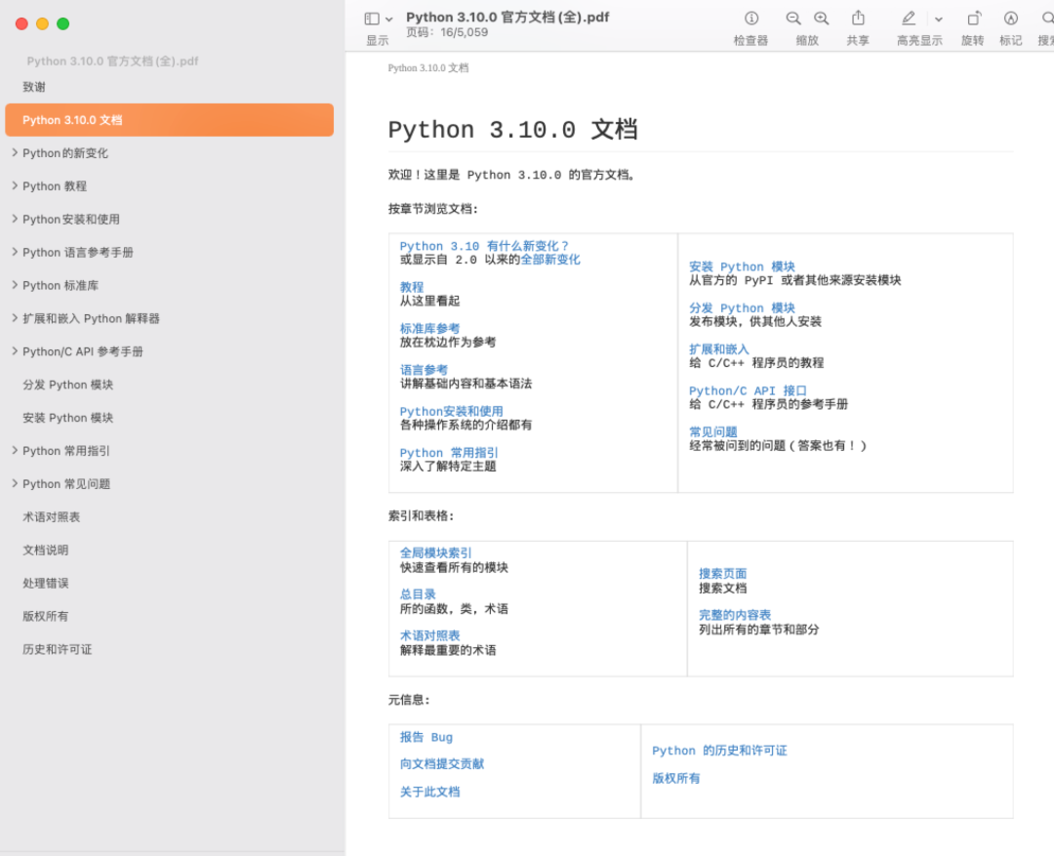Screen dimensions: 1054x856
Task: Open the 标准库参考 link
Action: click(430, 328)
